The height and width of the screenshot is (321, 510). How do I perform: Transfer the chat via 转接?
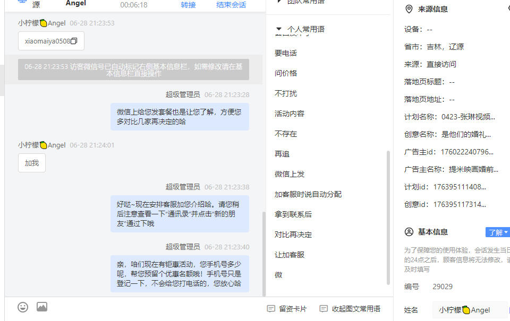click(188, 5)
